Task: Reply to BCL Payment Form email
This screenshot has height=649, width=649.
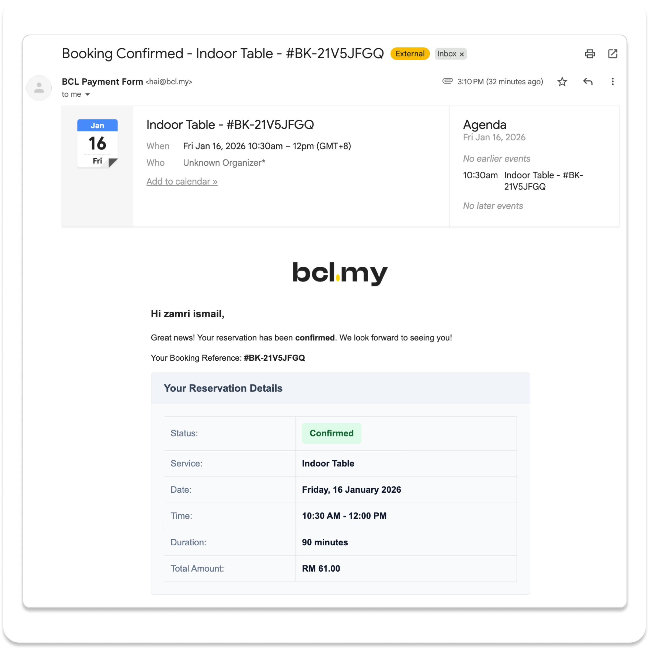Action: (x=587, y=82)
